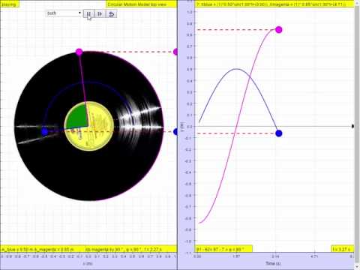Click the A_blue and A_magenta amplitude label
This screenshot has height=270, width=360.
point(38,249)
